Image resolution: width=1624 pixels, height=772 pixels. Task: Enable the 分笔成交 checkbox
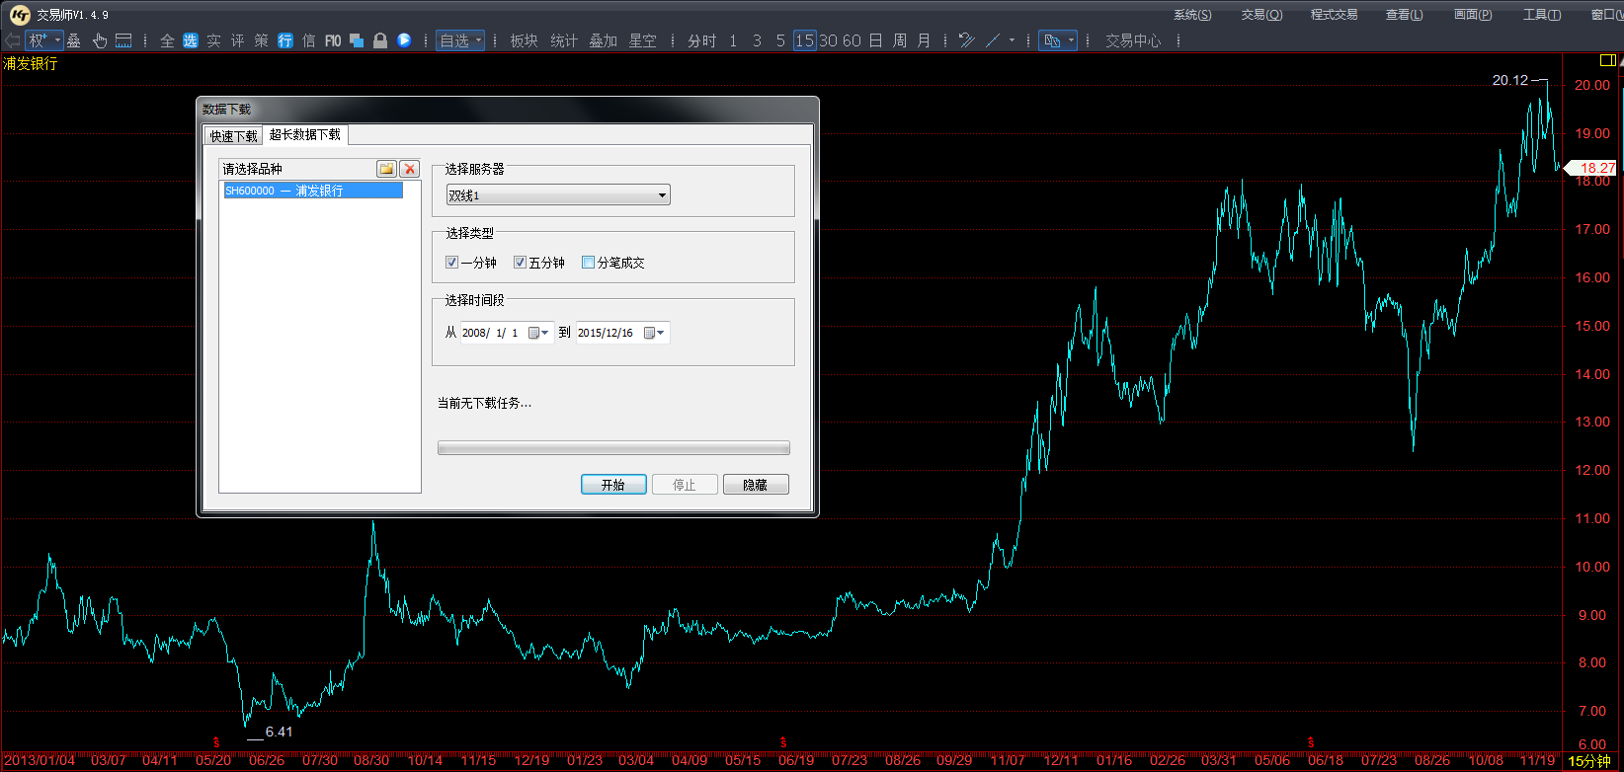589,263
